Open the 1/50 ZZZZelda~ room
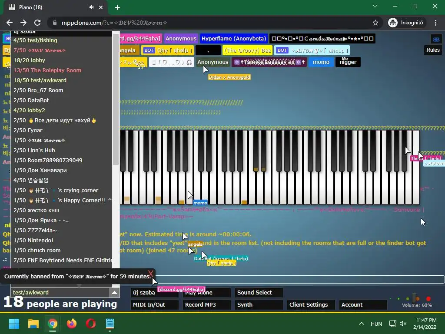Viewport: 445px width, 334px height. click(x=62, y=230)
